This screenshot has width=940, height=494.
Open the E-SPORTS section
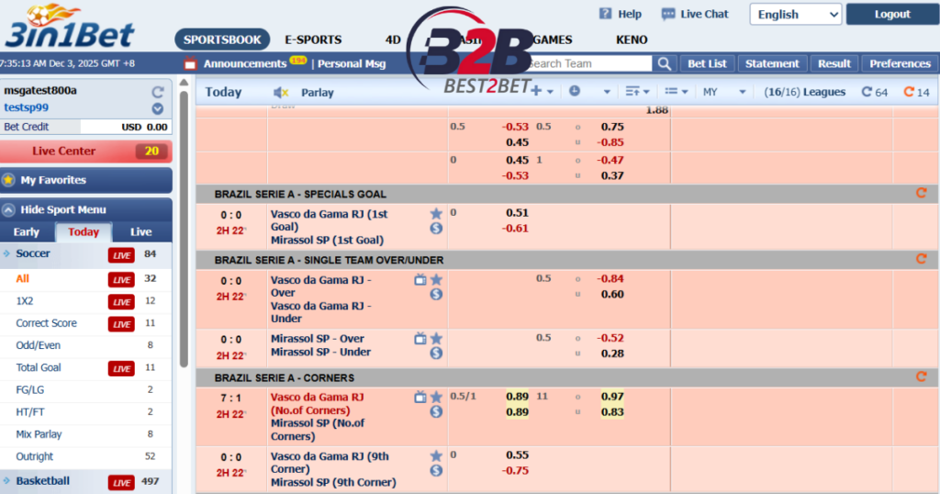click(x=313, y=39)
